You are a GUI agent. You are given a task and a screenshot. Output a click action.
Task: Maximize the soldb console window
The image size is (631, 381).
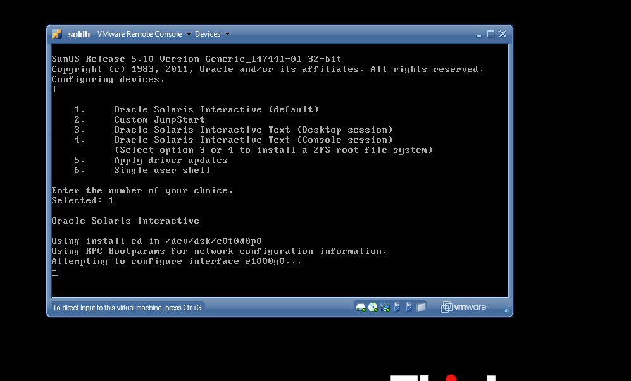click(490, 34)
